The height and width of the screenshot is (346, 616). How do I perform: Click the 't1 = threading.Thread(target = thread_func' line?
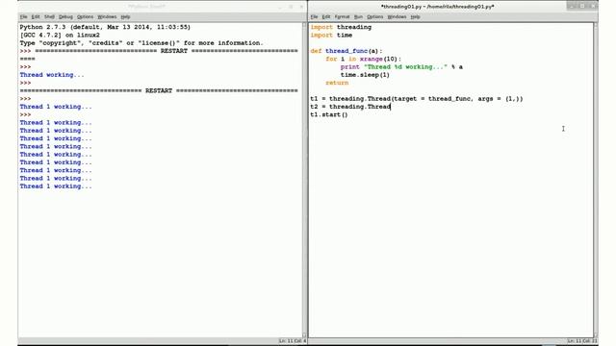tap(417, 99)
